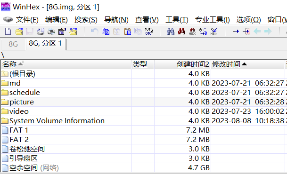The width and height of the screenshot is (287, 174).
Task: Click the 2023-08-08 10:18:38 timestamp
Action: click(x=248, y=121)
